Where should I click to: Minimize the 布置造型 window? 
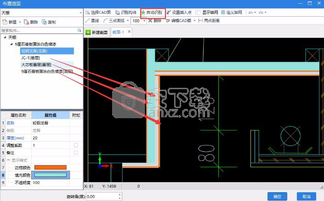click(301, 3)
